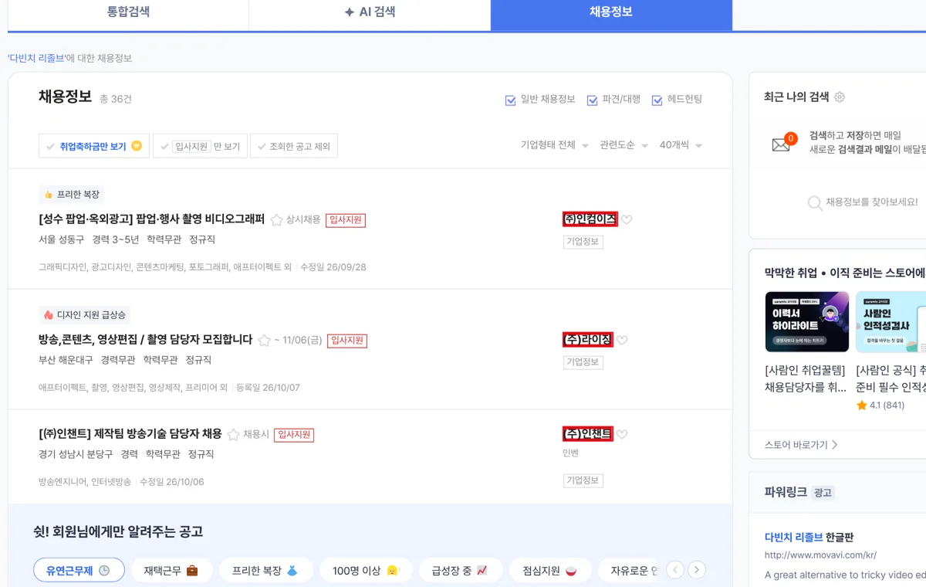This screenshot has width=926, height=587.
Task: Select the 채용정보 tab
Action: (611, 12)
